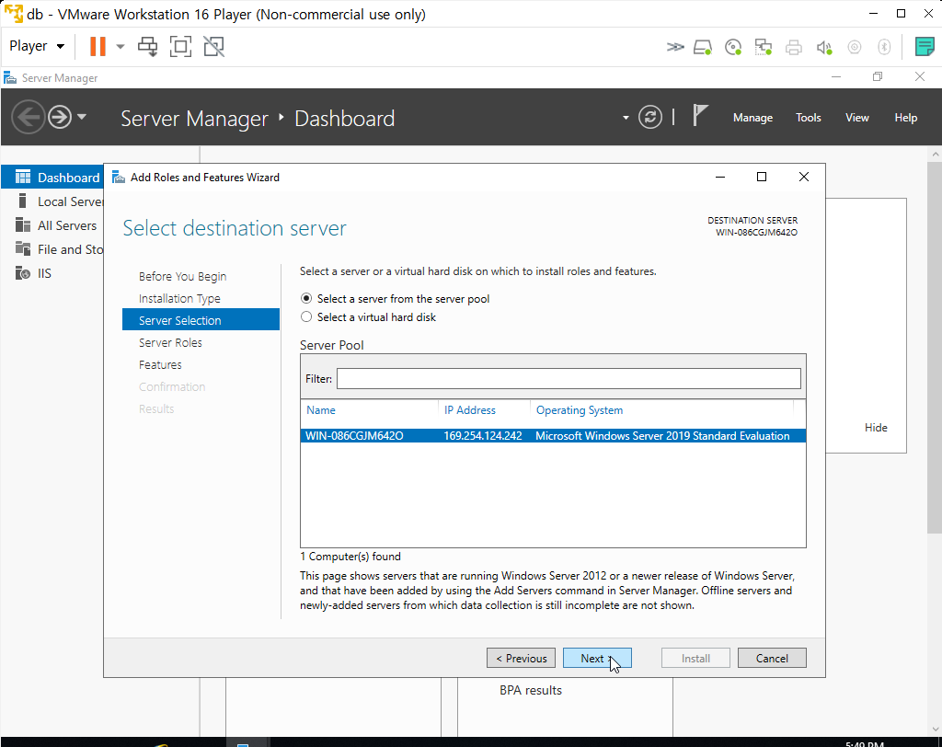
Task: Select Dashboard in the left navigation
Action: [52, 178]
